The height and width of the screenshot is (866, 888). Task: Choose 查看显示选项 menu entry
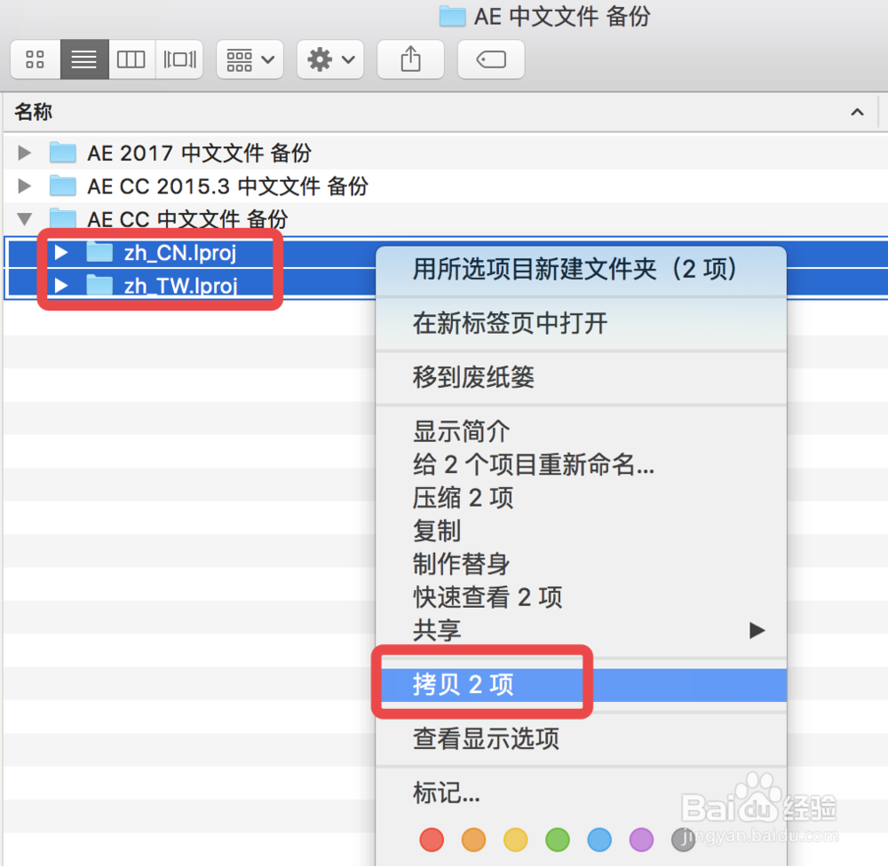click(581, 739)
